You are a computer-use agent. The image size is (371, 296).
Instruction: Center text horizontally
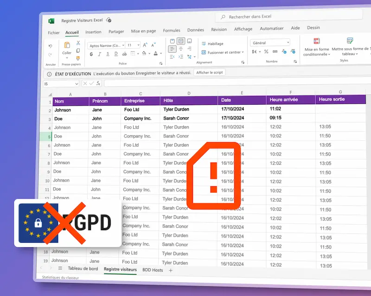click(181, 49)
